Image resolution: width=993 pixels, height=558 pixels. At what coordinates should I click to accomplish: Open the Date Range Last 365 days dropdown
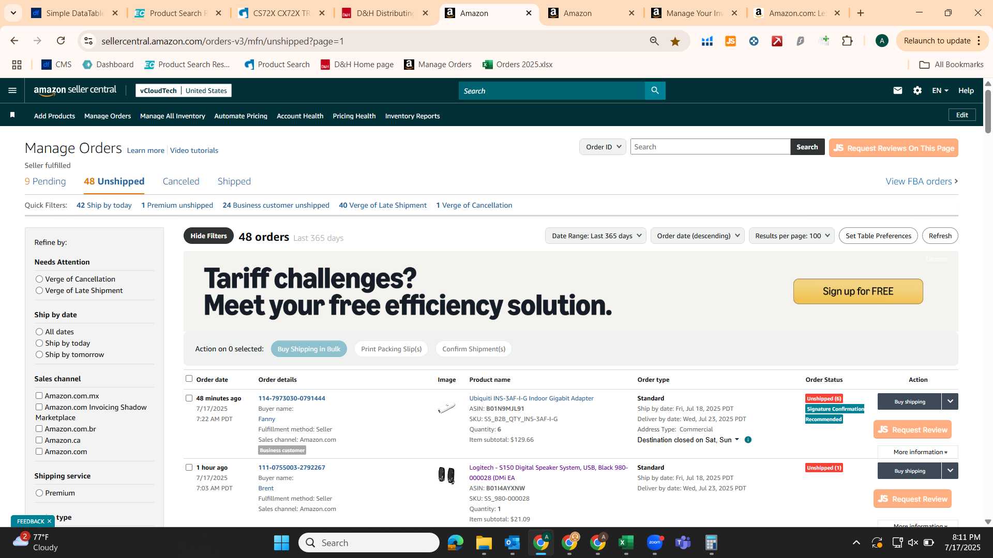click(596, 236)
